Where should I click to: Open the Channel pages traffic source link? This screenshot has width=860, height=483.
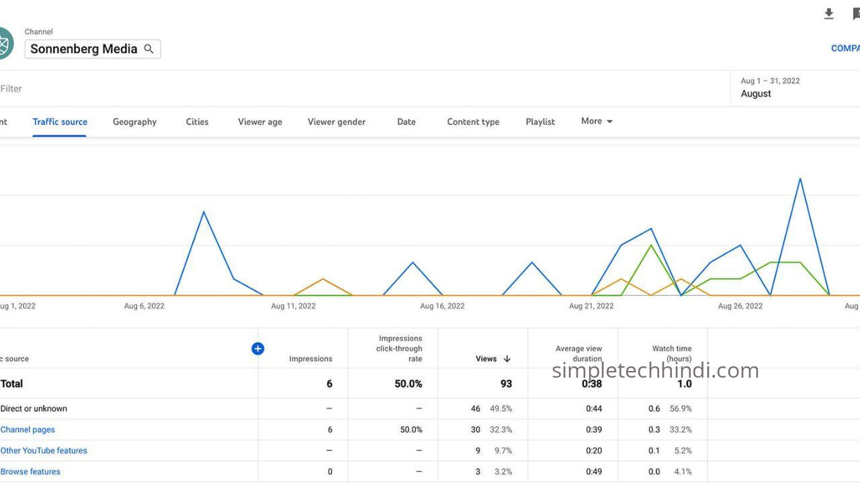tap(28, 429)
